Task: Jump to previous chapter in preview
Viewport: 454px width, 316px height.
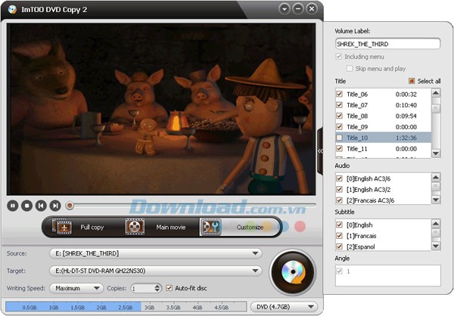Action: (x=41, y=206)
